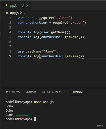Click the app.js breadcrumb item
The image size is (106, 129).
point(14,13)
